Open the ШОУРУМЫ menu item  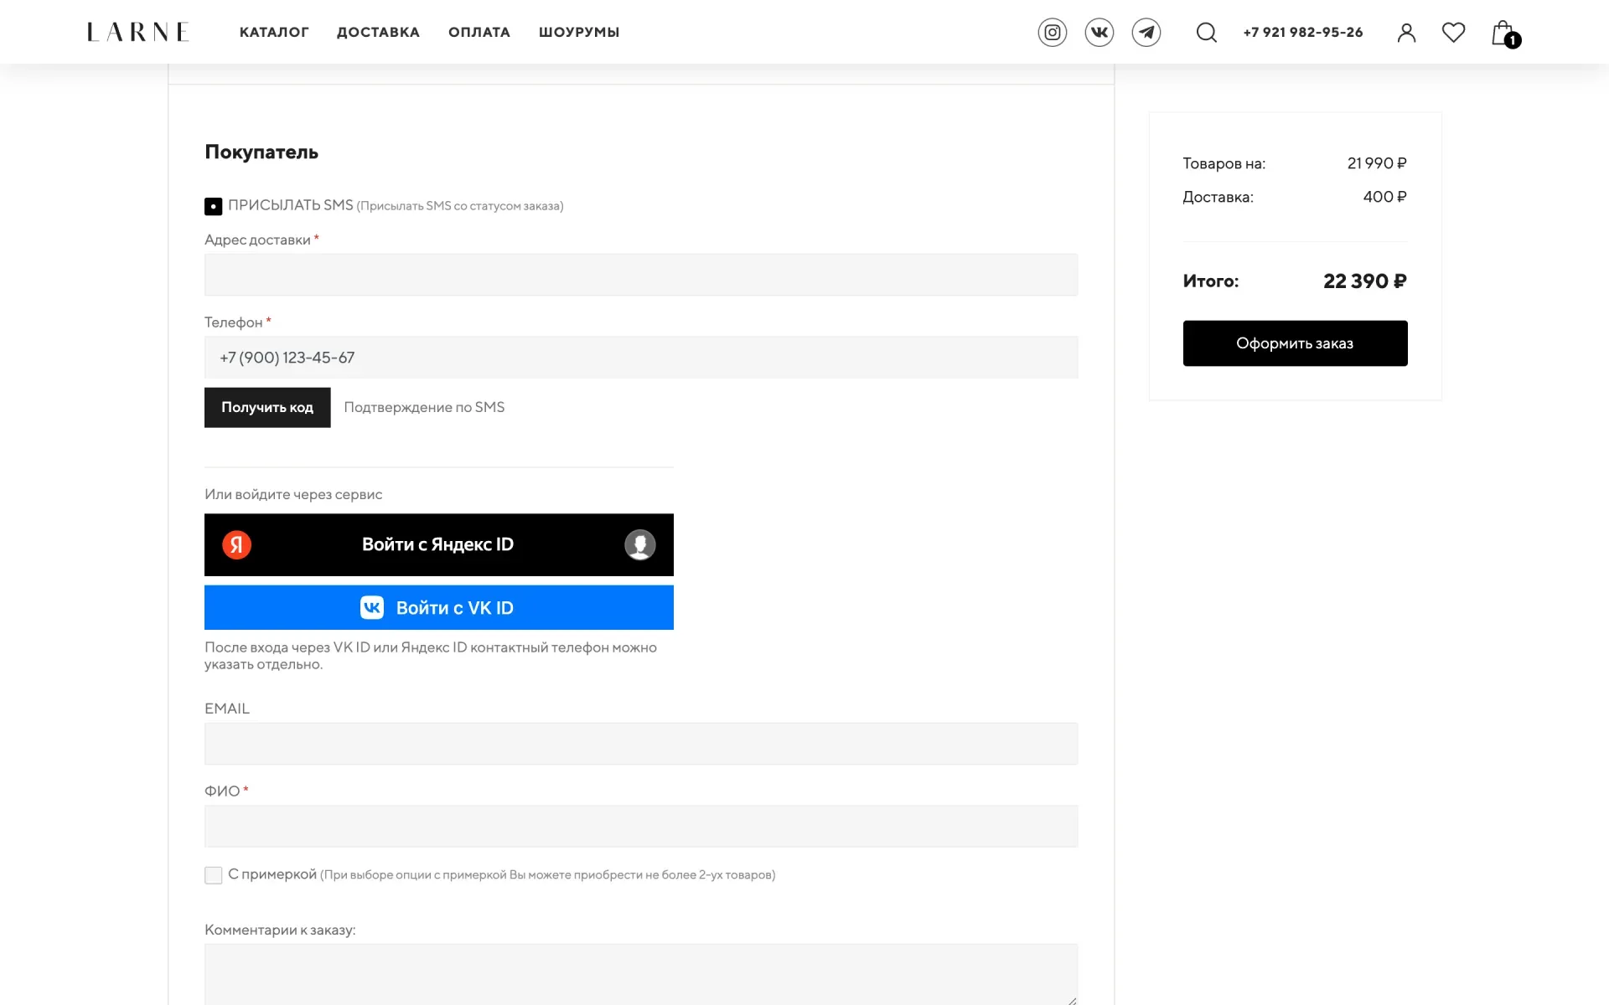579,32
